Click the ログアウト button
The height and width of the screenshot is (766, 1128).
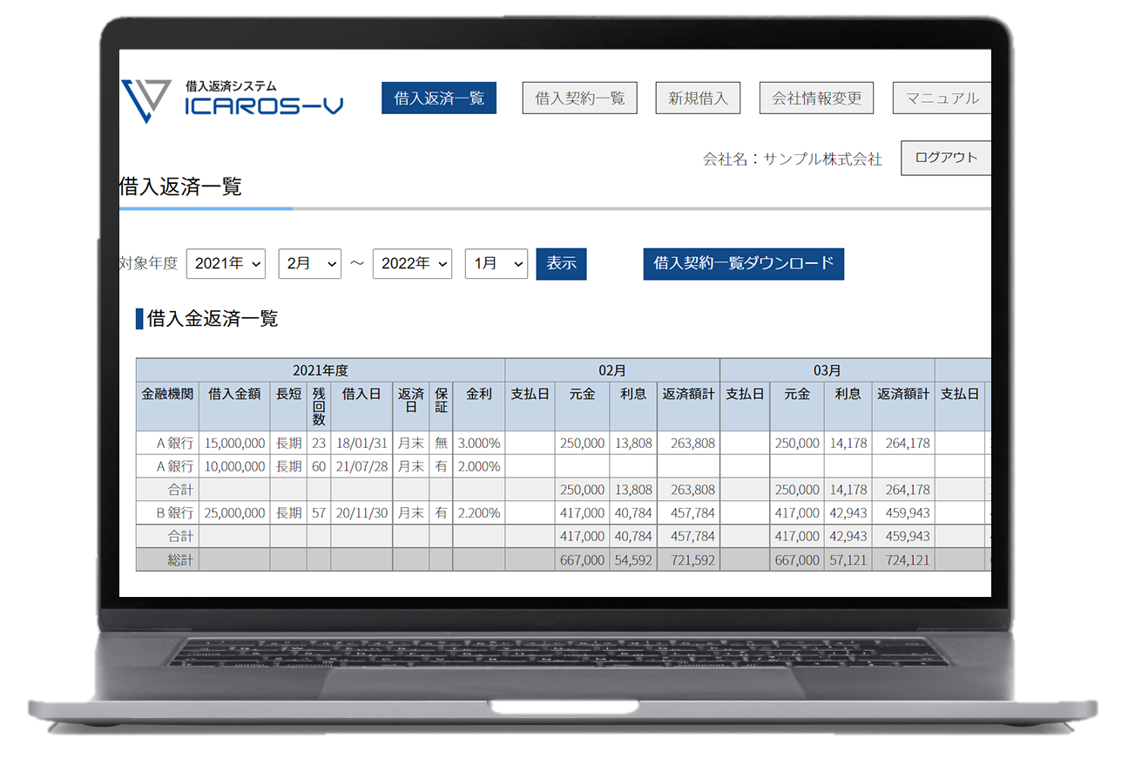(x=946, y=158)
